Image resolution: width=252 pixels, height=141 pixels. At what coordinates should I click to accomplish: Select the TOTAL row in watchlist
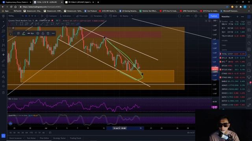click(x=233, y=54)
